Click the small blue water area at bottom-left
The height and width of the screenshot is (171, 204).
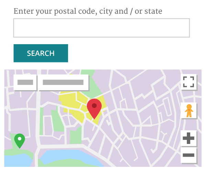(17, 160)
